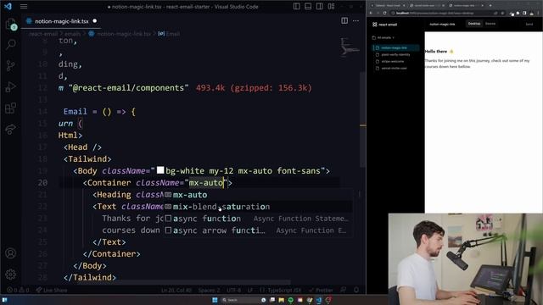Toggle the secondary sidebar layout icon
This screenshot has height=305, width=543.
pos(320,6)
